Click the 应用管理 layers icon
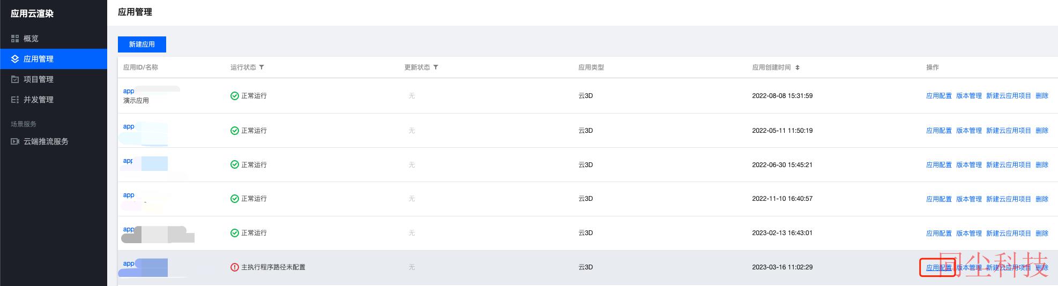 [x=15, y=59]
